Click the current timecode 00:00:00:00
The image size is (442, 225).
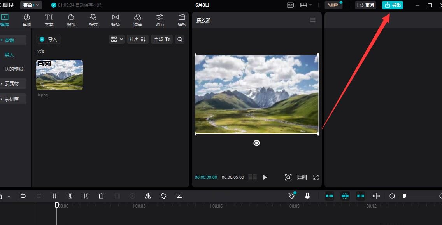[x=206, y=177]
